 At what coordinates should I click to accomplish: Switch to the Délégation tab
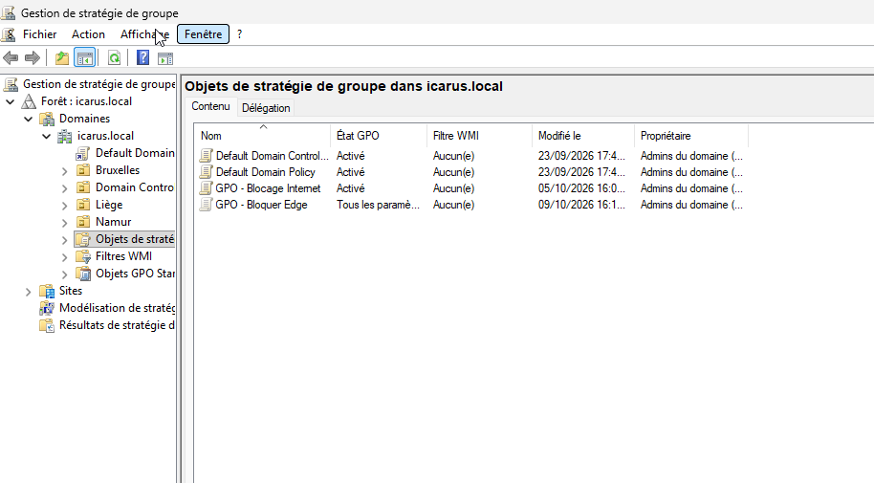click(266, 108)
